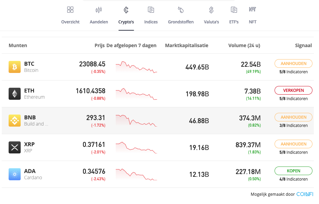This screenshot has height=204, width=319.
Task: Click the 198.98B market cap value
Action: 197,94
